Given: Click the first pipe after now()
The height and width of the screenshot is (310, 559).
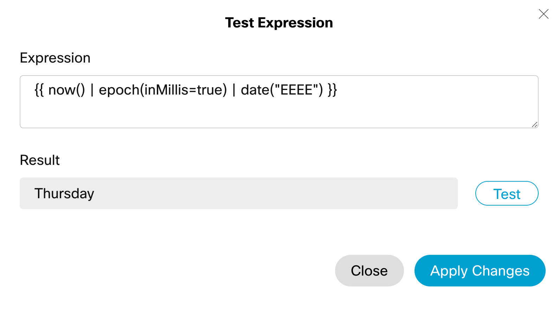Looking at the screenshot, I should [92, 90].
